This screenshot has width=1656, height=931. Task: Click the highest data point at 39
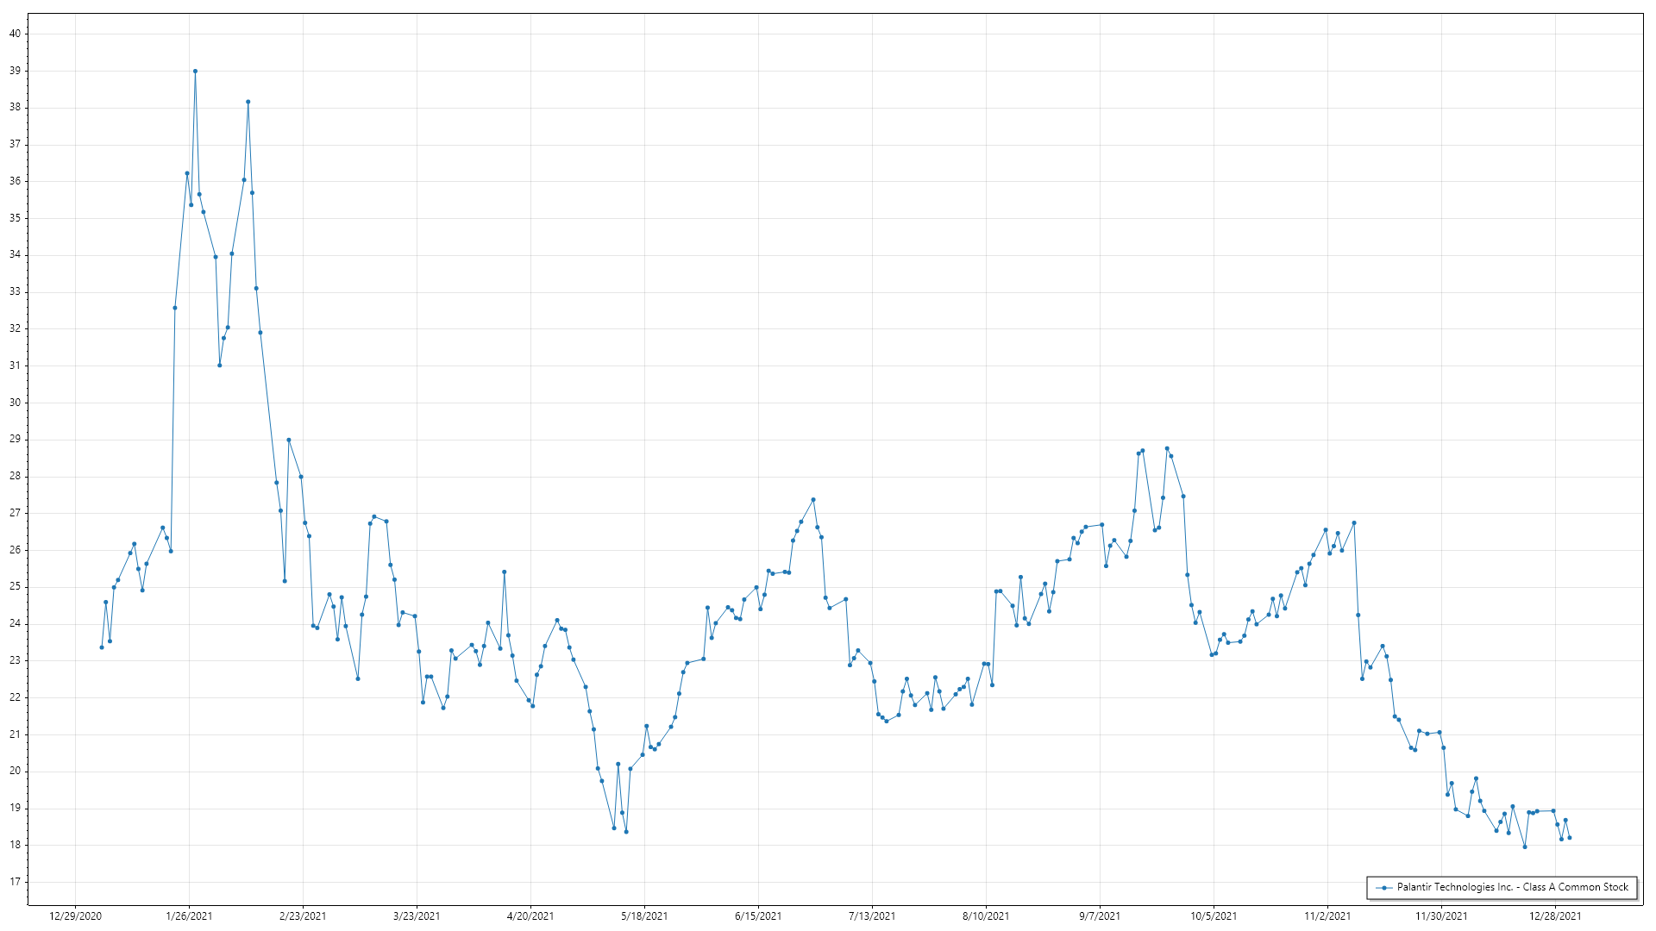tap(195, 72)
